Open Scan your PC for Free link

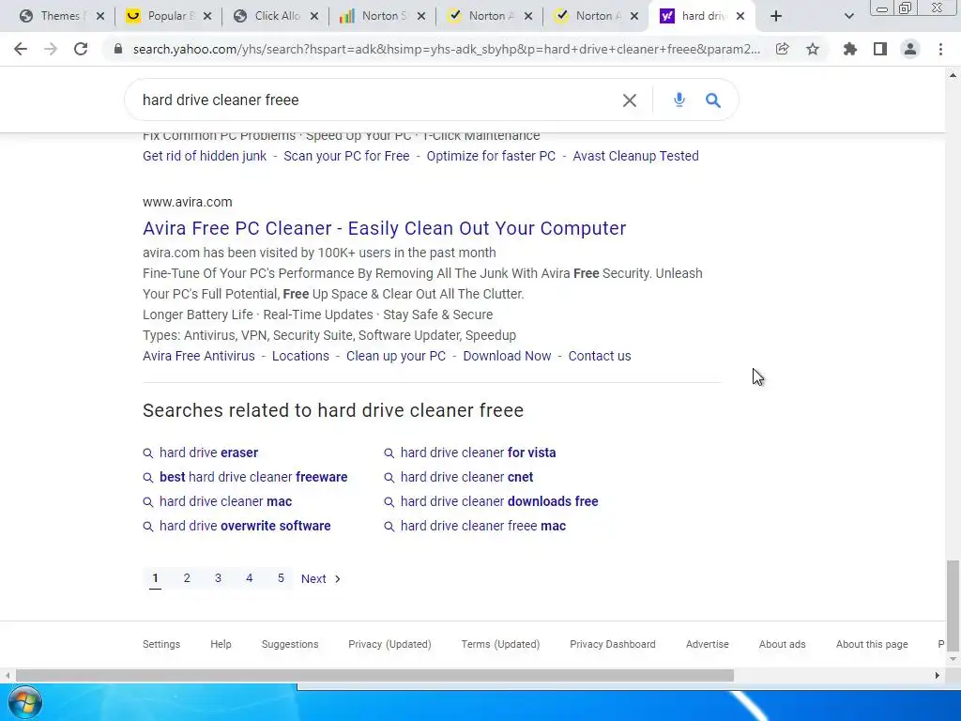[x=346, y=156]
